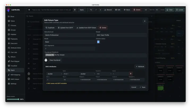Add a new Attribute
The width and height of the screenshot is (191, 109).
click(x=140, y=67)
